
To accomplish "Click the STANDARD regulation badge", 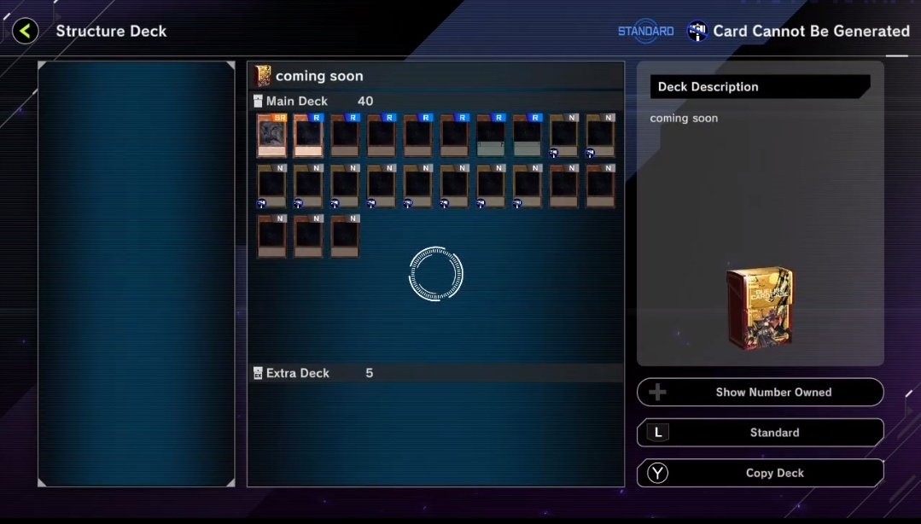I will tap(645, 31).
